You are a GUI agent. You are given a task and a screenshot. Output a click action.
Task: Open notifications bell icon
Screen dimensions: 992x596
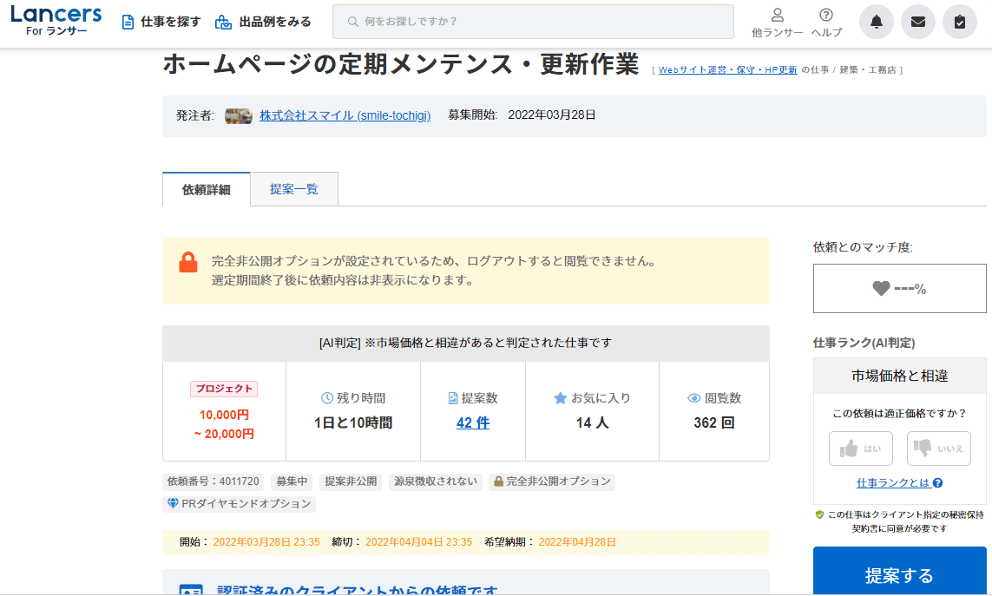click(877, 22)
